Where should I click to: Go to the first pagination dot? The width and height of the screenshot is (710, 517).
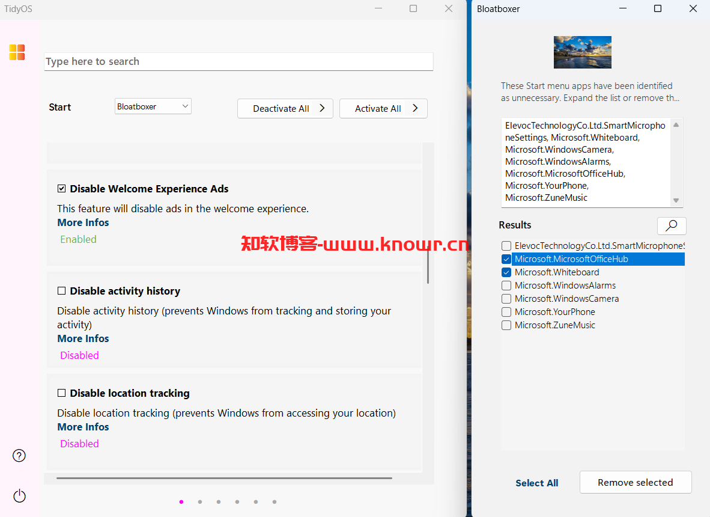tap(181, 501)
